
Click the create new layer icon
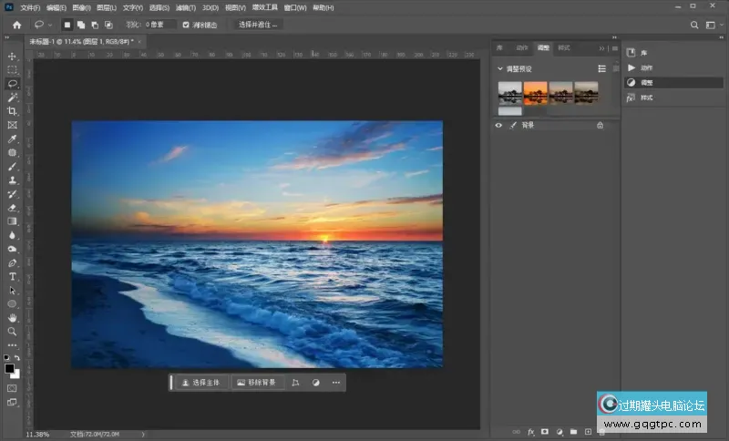click(588, 432)
